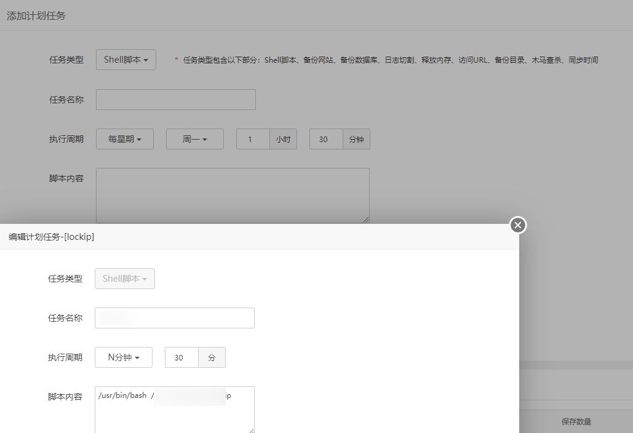Click 任务类型 label in the background form
This screenshot has width=633, height=433.
66,60
